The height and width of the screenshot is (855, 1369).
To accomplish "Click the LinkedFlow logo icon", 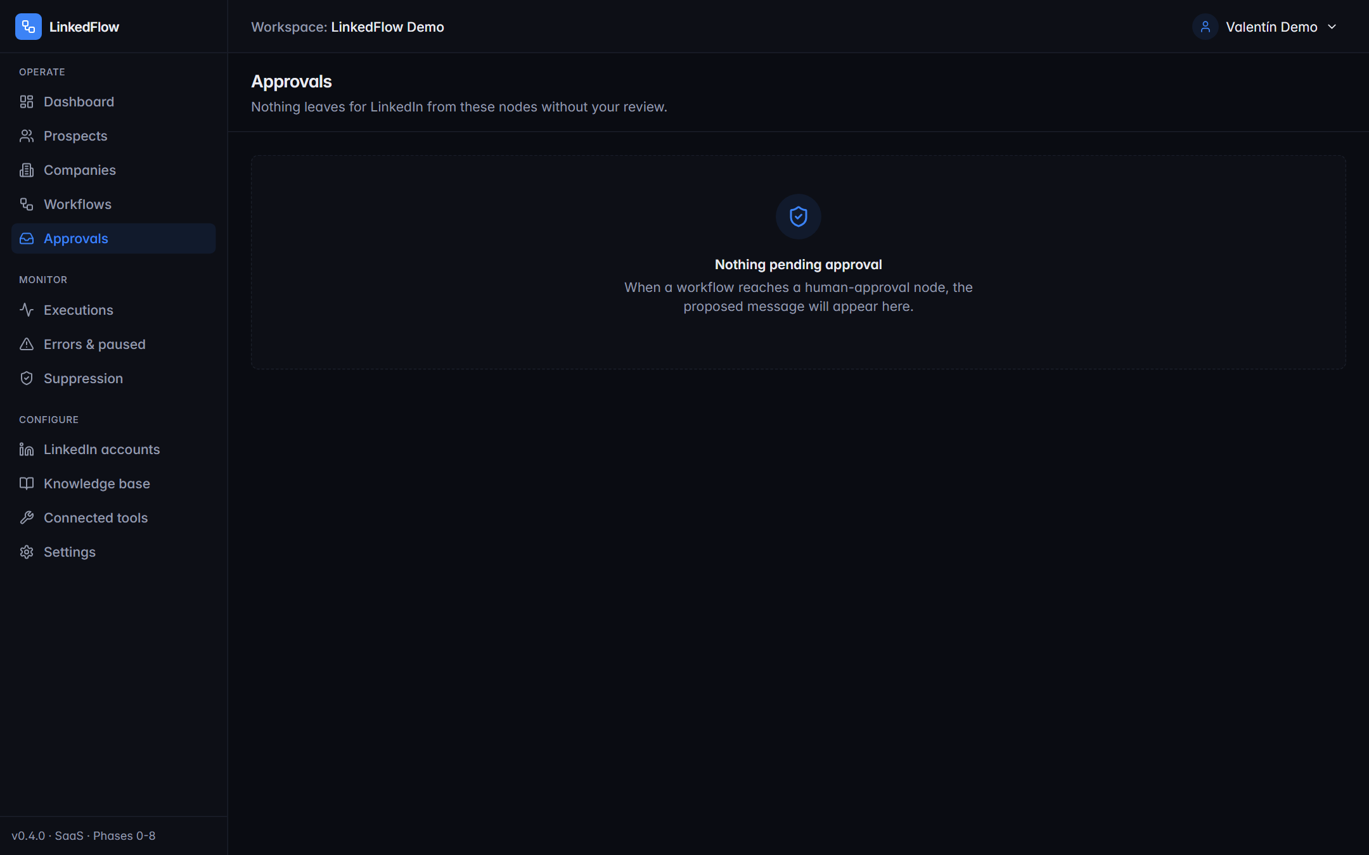I will [x=29, y=27].
